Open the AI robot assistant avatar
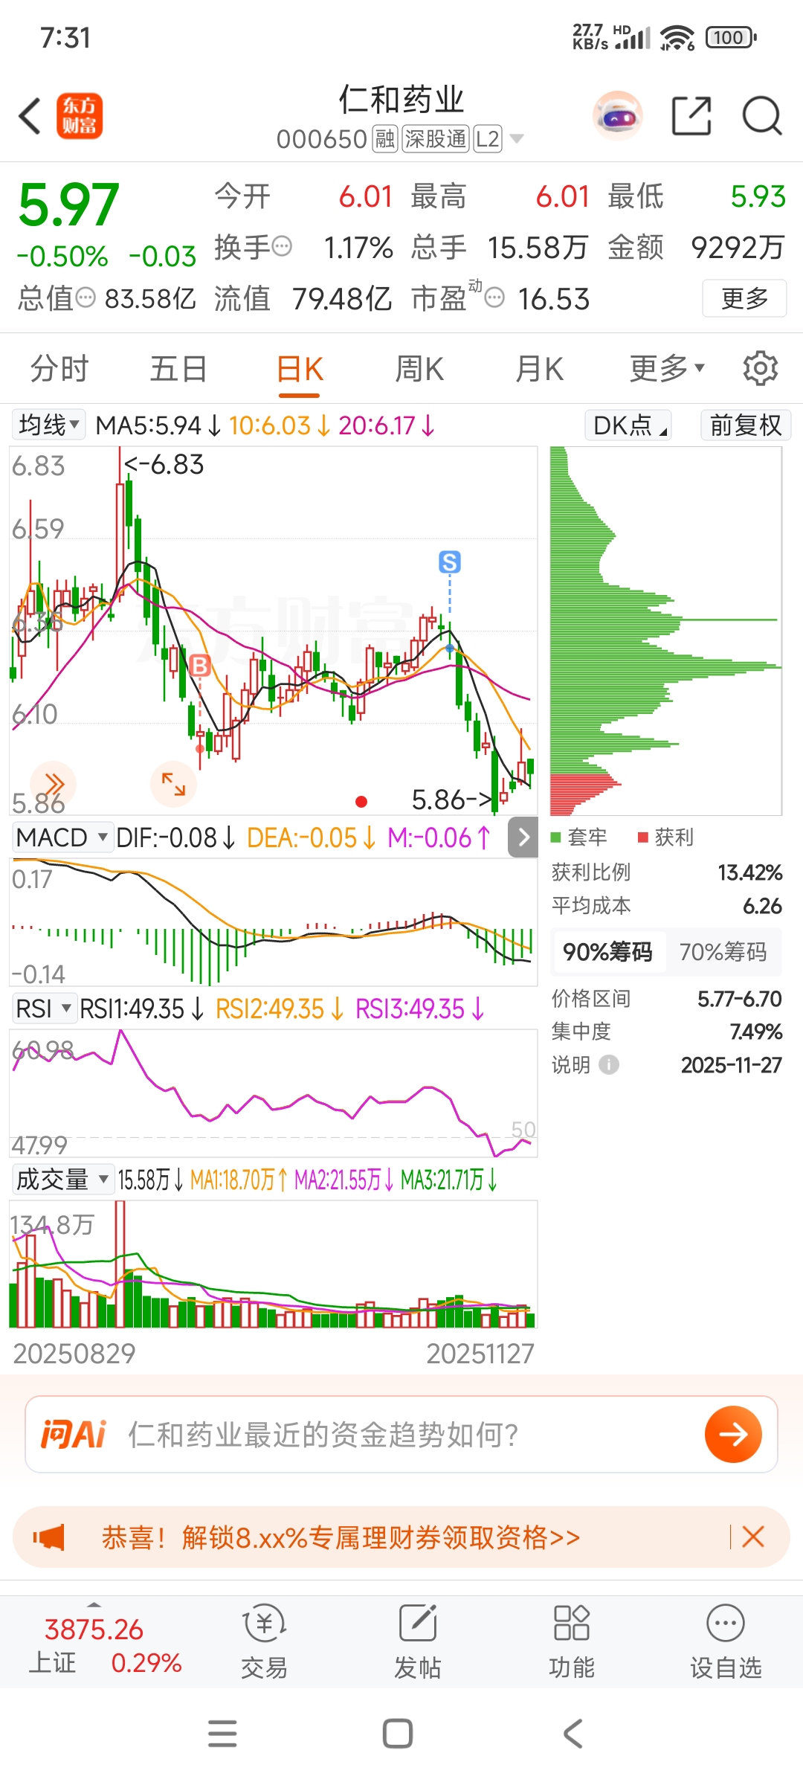Screen dimensions: 803x1785 tap(617, 116)
